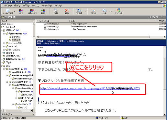Click the Windows logo in the menu bar corner
Screen dimensions: 167x120
164,6
